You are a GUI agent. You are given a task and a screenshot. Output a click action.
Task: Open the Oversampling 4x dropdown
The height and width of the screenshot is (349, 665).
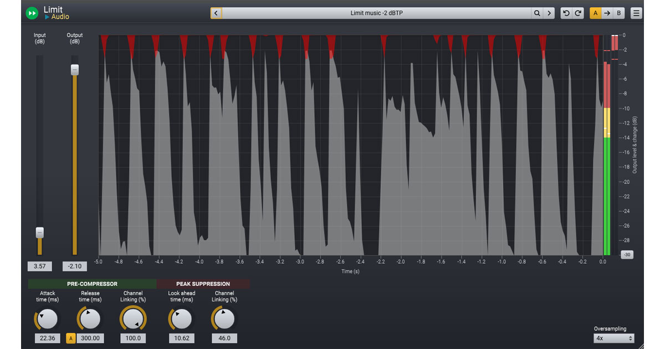[613, 338]
